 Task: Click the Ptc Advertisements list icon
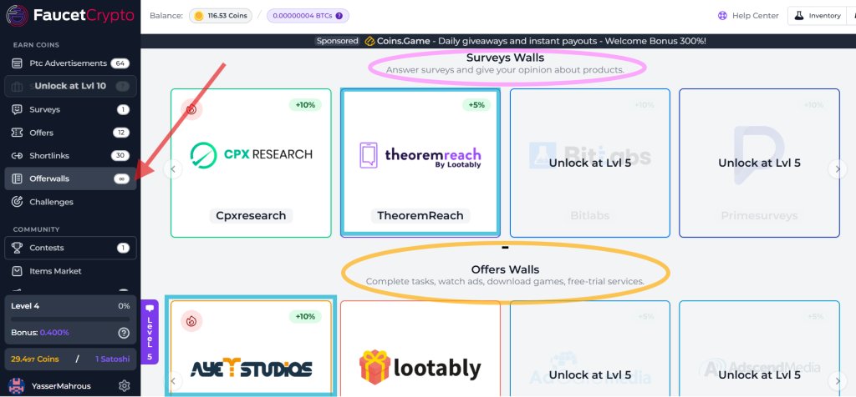[x=17, y=63]
